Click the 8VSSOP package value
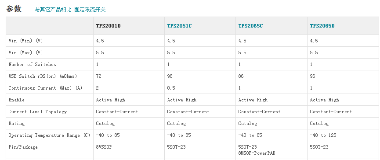The height and width of the screenshot is (160, 380). click(104, 147)
